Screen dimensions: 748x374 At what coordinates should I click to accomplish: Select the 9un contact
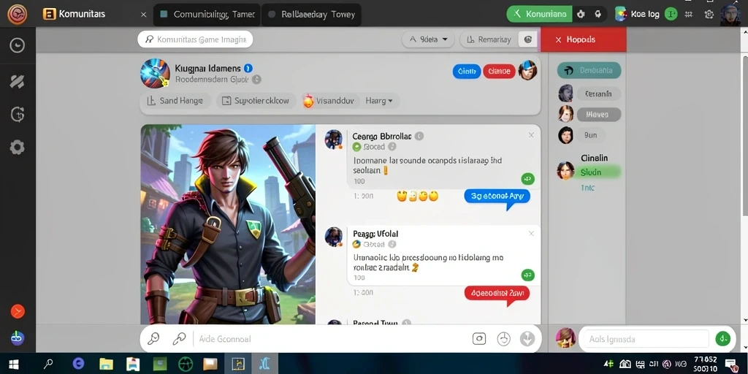tap(590, 135)
